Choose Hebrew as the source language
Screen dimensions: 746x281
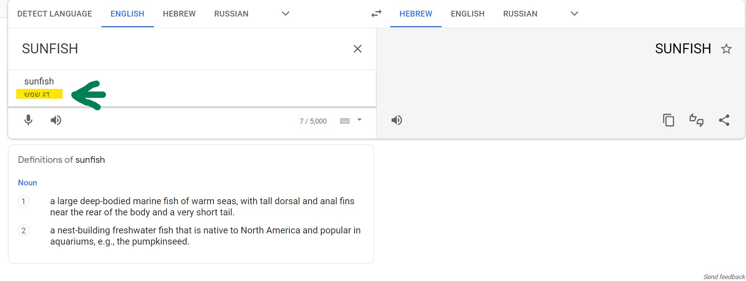coord(179,14)
